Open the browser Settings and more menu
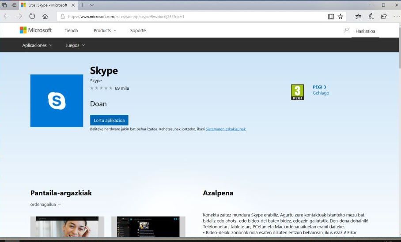 tap(397, 16)
